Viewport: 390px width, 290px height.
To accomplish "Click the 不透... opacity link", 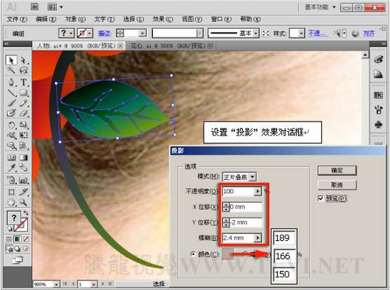I will click(318, 34).
